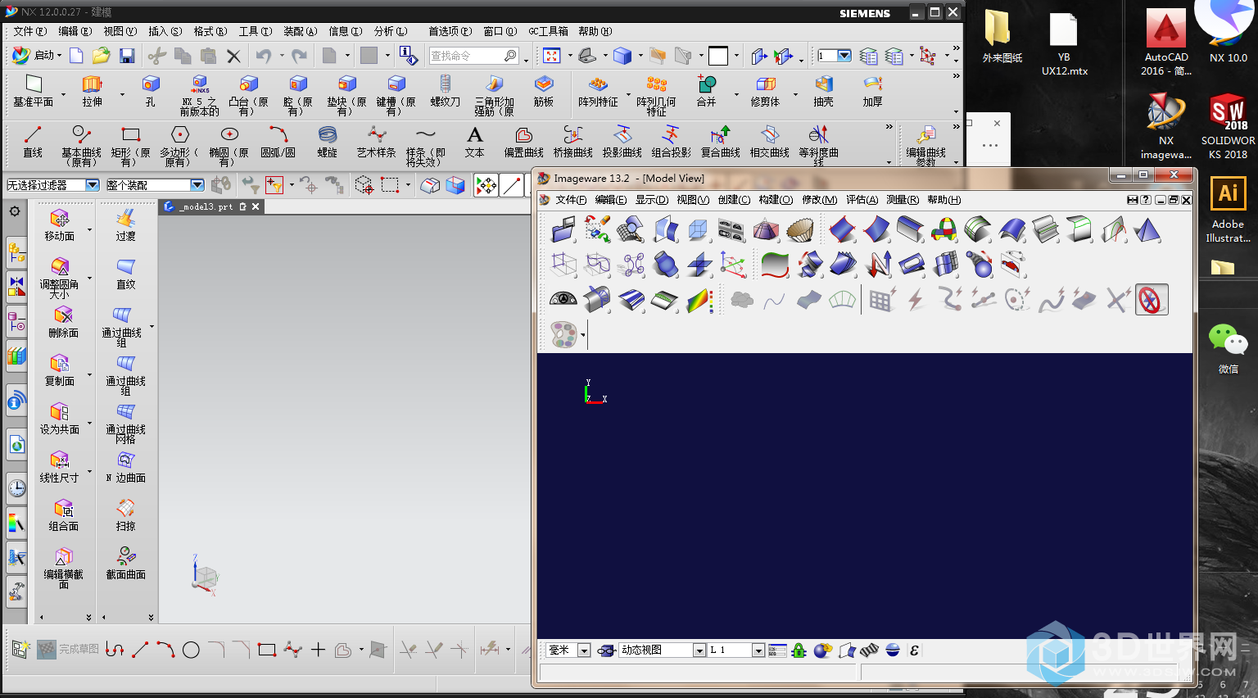Click the white background color swatch in NX toolbar

click(x=718, y=56)
